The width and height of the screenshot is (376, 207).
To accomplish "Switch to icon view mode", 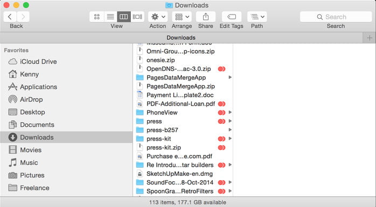I will click(x=97, y=17).
